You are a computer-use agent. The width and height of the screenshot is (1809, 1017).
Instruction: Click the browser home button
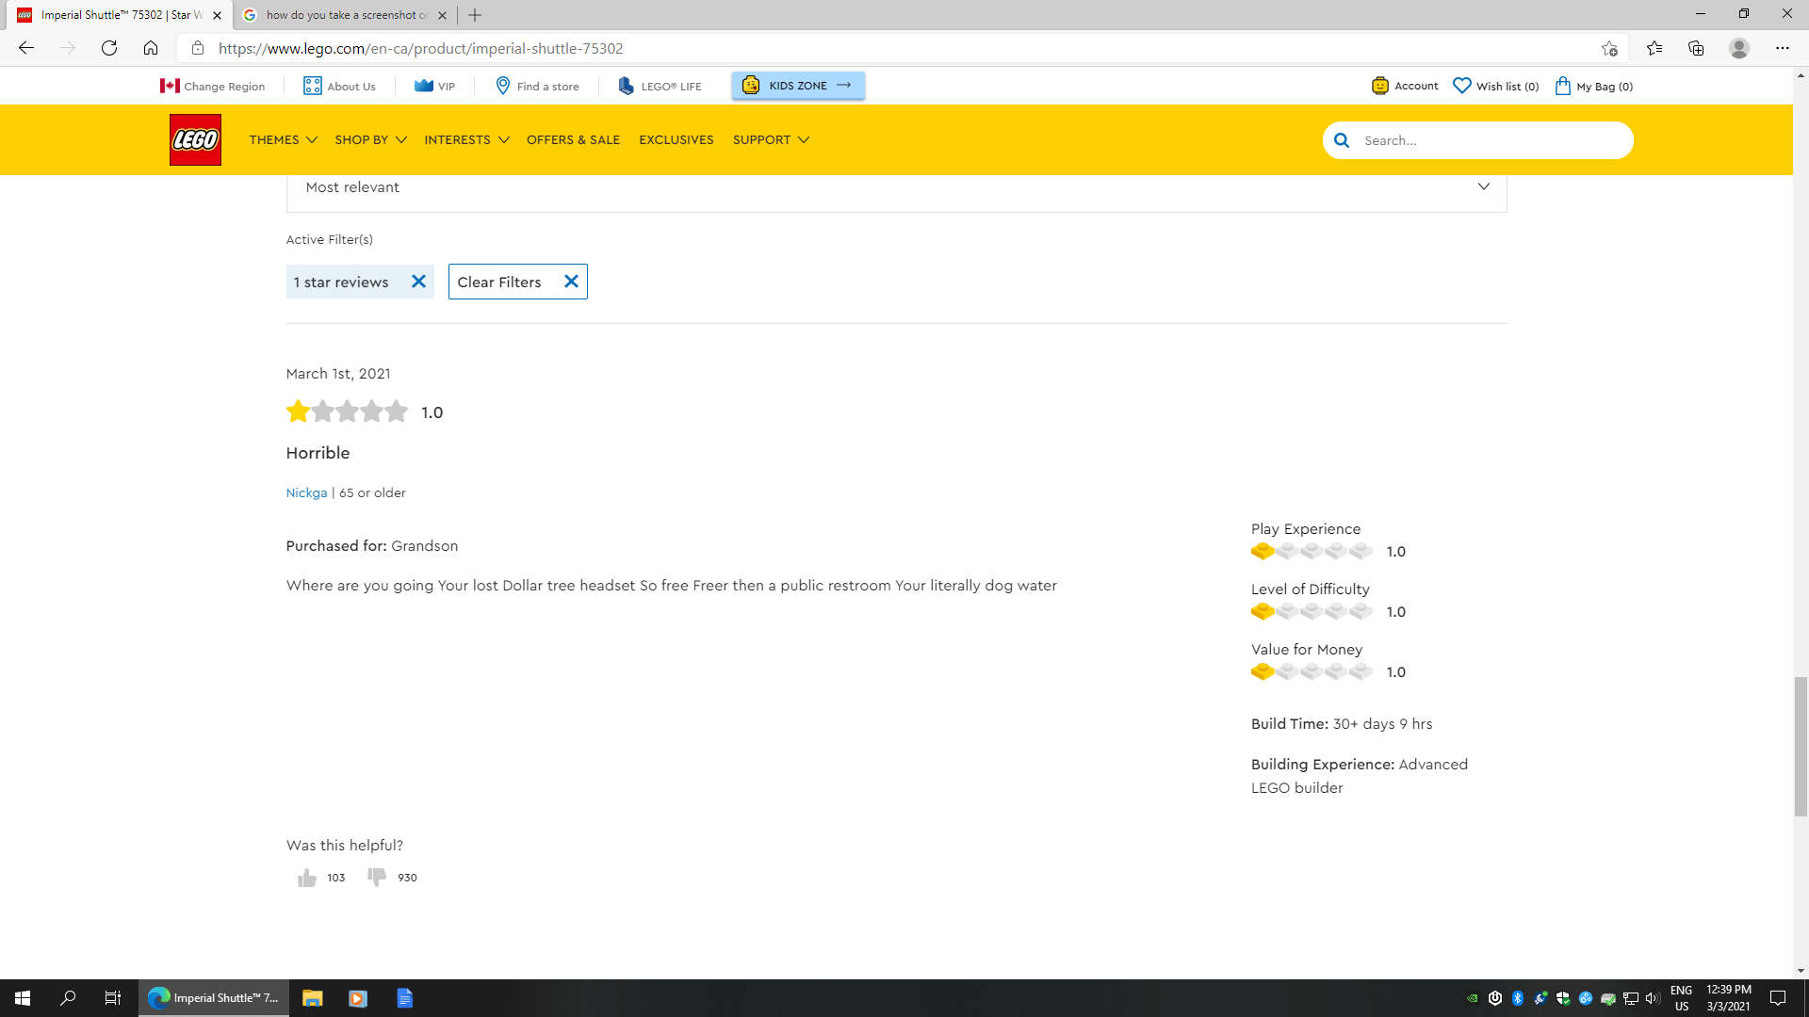click(151, 48)
